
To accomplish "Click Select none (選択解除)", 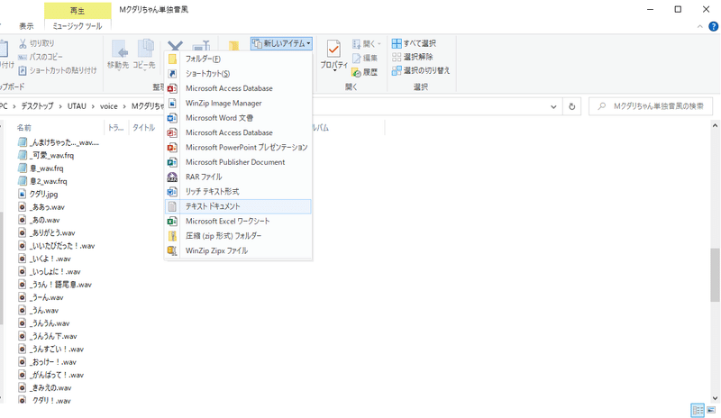I will click(x=413, y=57).
